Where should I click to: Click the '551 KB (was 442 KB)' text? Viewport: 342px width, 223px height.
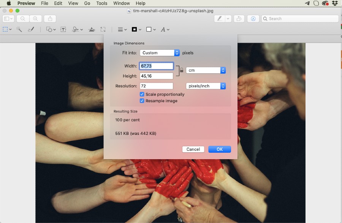point(136,133)
